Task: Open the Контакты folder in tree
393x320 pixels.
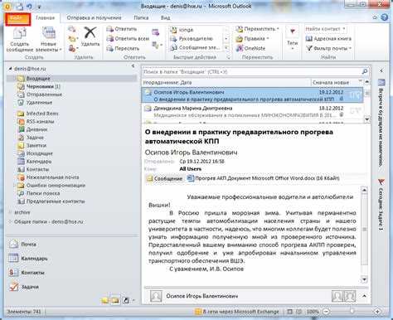Action: (x=33, y=169)
